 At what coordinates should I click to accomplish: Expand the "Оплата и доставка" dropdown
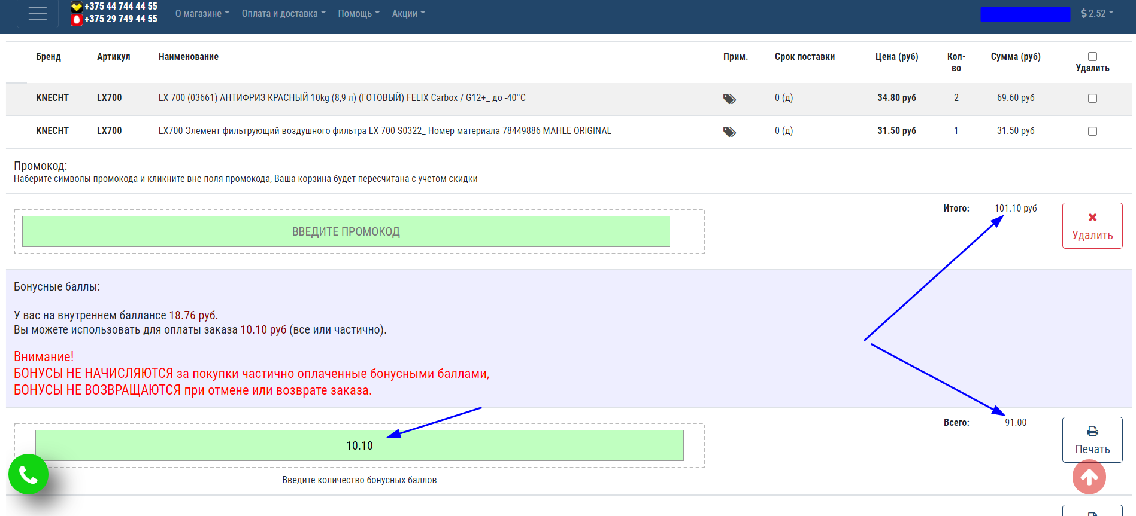283,13
